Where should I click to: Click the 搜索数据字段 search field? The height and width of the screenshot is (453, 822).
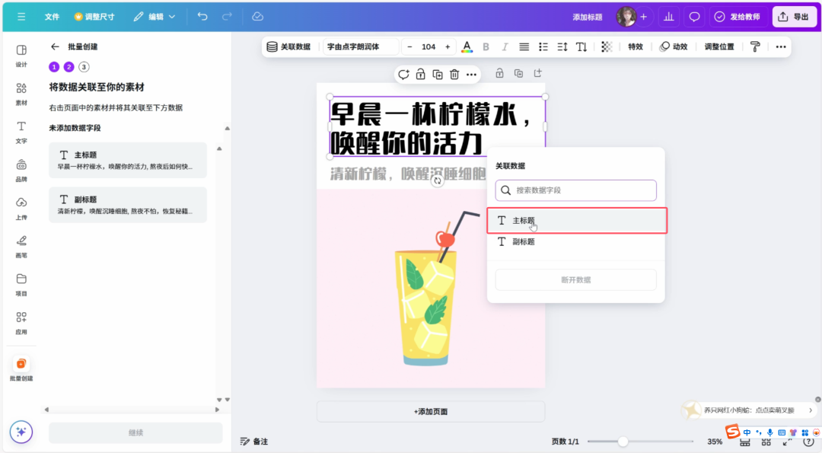[x=575, y=190]
